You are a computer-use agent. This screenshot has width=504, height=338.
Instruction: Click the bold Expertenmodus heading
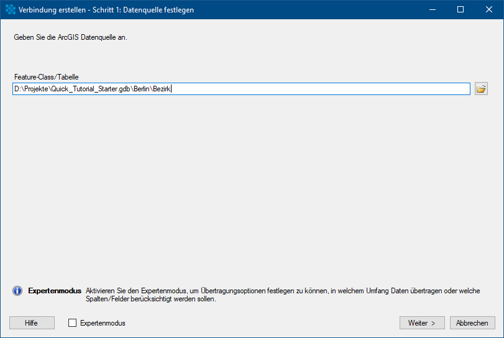[x=55, y=290]
